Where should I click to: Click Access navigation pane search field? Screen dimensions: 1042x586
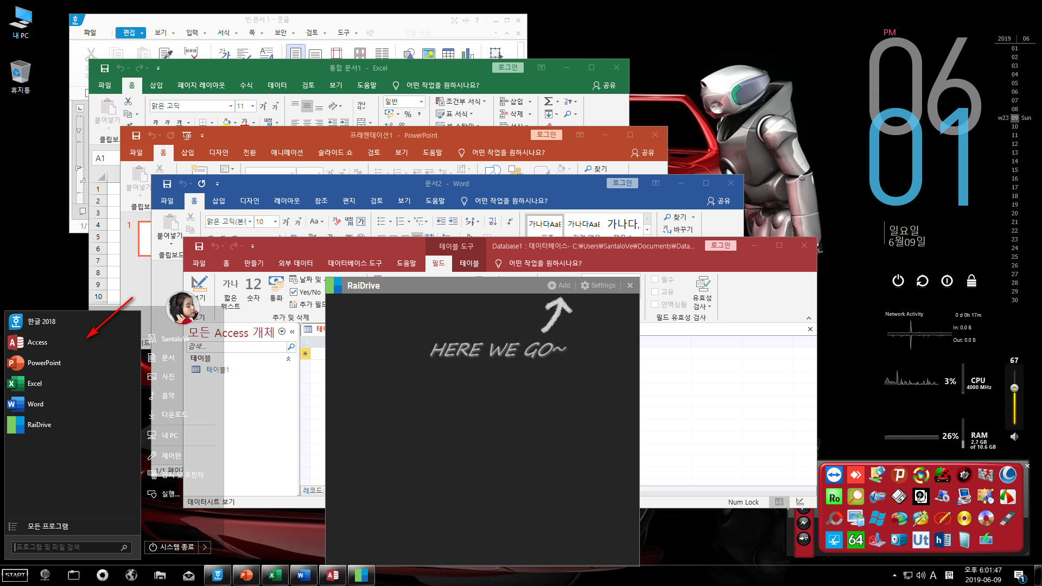click(x=237, y=346)
